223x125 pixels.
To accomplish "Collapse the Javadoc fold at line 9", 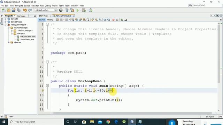I will pyautogui.click(x=47, y=62).
